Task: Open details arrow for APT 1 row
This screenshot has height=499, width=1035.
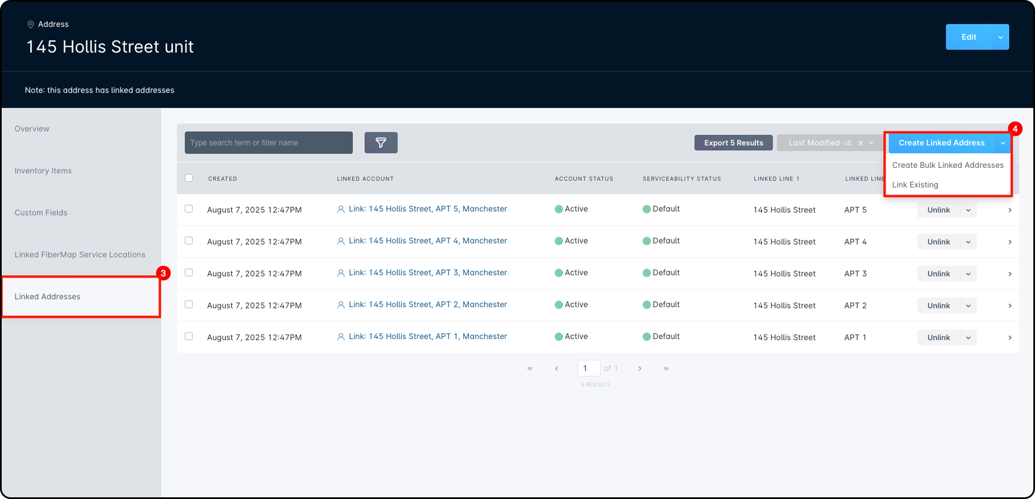Action: (1010, 338)
